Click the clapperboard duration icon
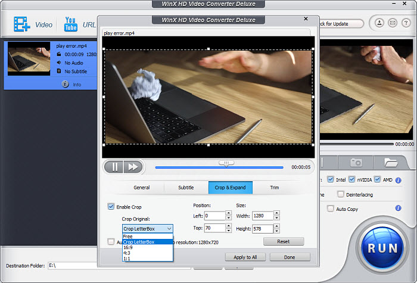 [x=59, y=54]
